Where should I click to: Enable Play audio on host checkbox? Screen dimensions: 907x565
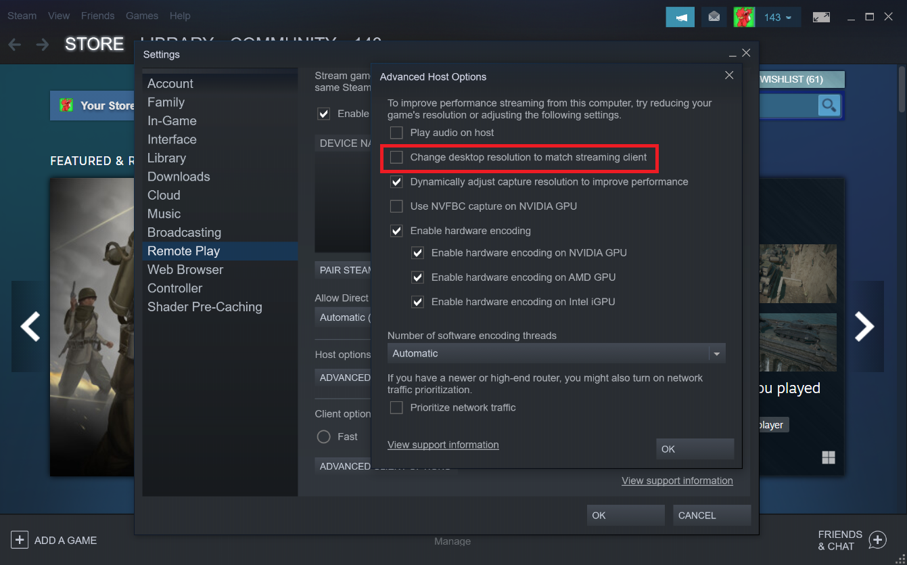(x=396, y=133)
